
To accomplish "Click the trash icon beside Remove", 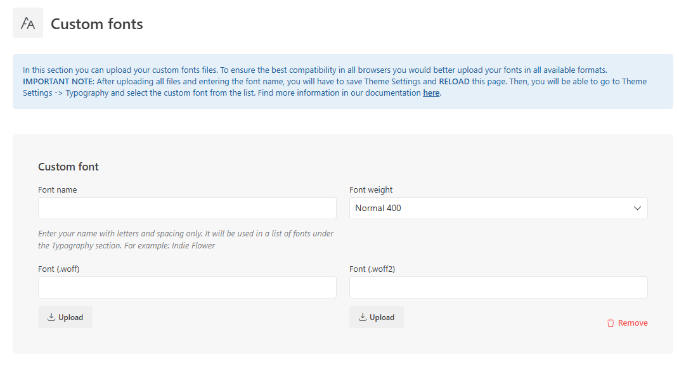I will (611, 323).
